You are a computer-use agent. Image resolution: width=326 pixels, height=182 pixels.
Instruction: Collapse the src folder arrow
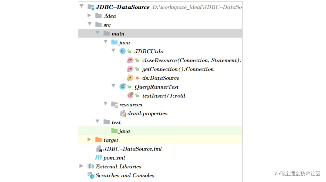[90, 24]
